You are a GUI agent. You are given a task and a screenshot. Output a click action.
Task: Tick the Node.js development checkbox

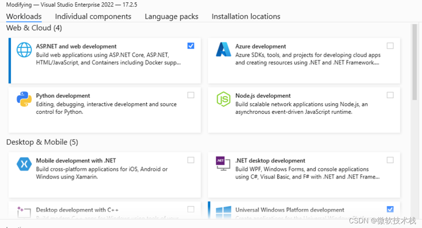390,95
